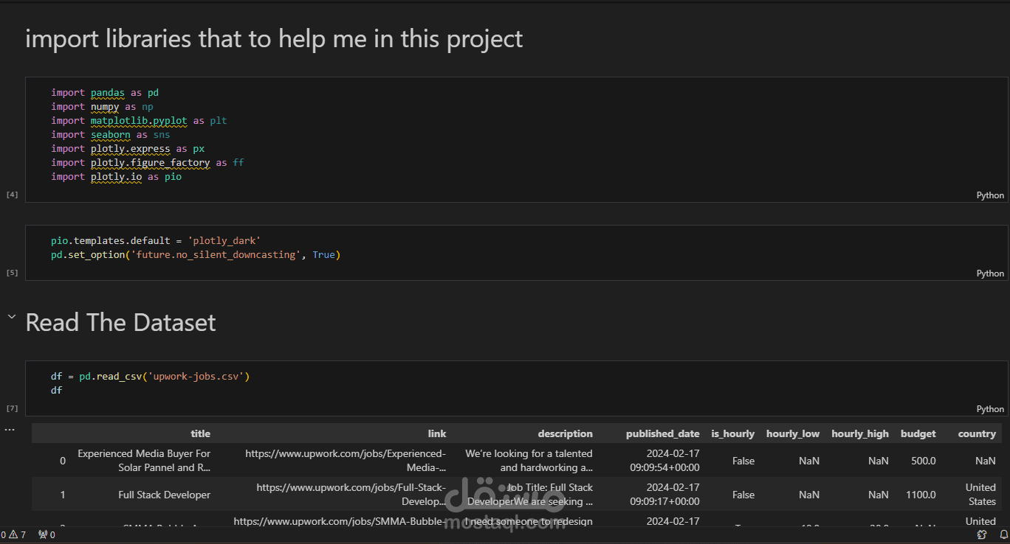Screen dimensions: 1010x544
Task: Click the published_date column header
Action: tap(662, 434)
